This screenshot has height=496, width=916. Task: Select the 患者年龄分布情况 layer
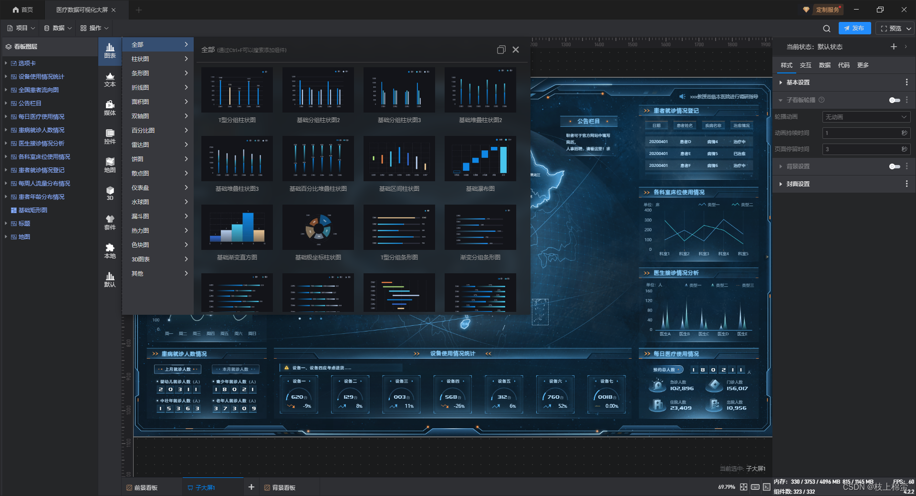pyautogui.click(x=42, y=196)
